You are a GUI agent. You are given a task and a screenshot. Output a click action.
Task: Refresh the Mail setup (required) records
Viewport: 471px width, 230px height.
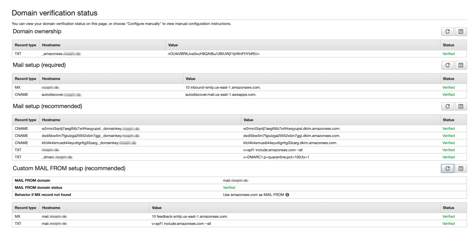point(447,65)
